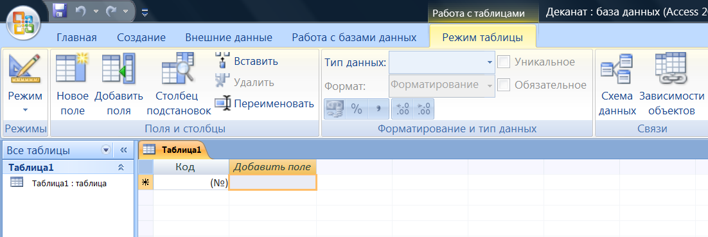This screenshot has height=237, width=708.
Task: Apply the comma thousands separator format
Action: 378,109
